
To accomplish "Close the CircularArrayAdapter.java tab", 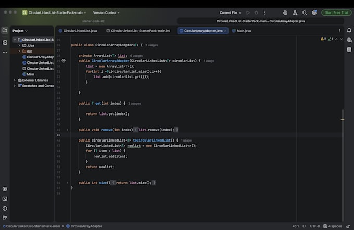I will pos(225,31).
